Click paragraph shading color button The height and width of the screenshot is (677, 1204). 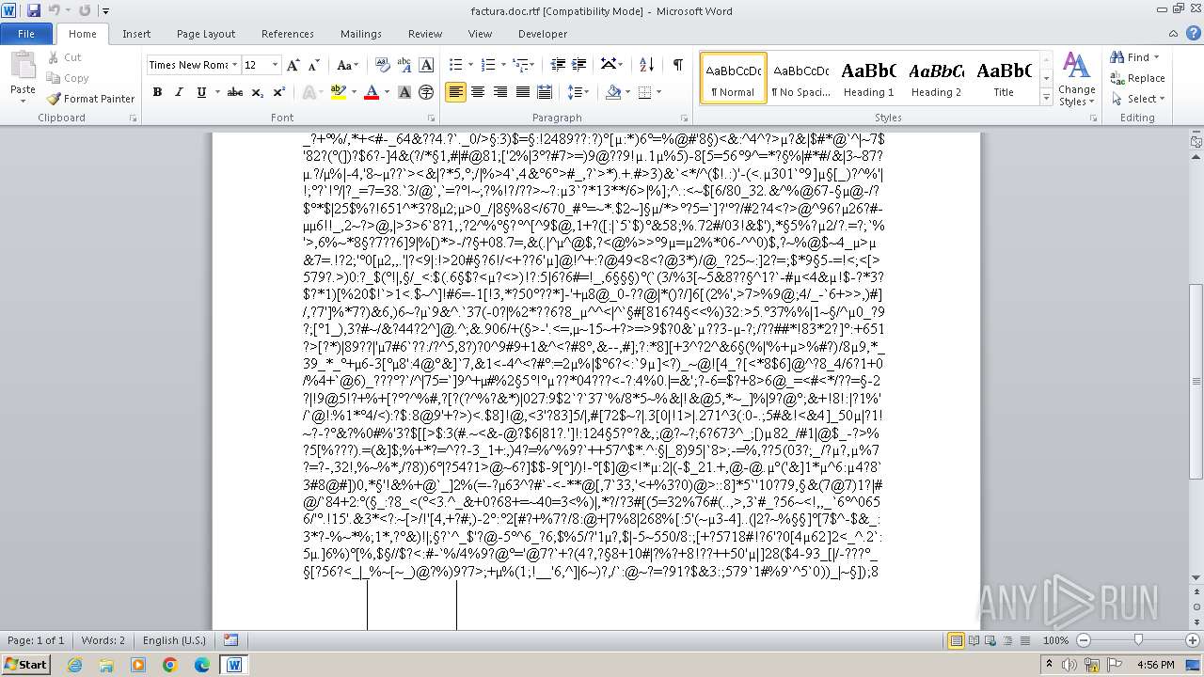pos(613,92)
